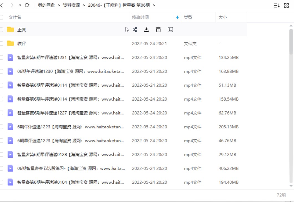Click video icon of 早评速递1227
The image size is (294, 202).
[x=10, y=113]
